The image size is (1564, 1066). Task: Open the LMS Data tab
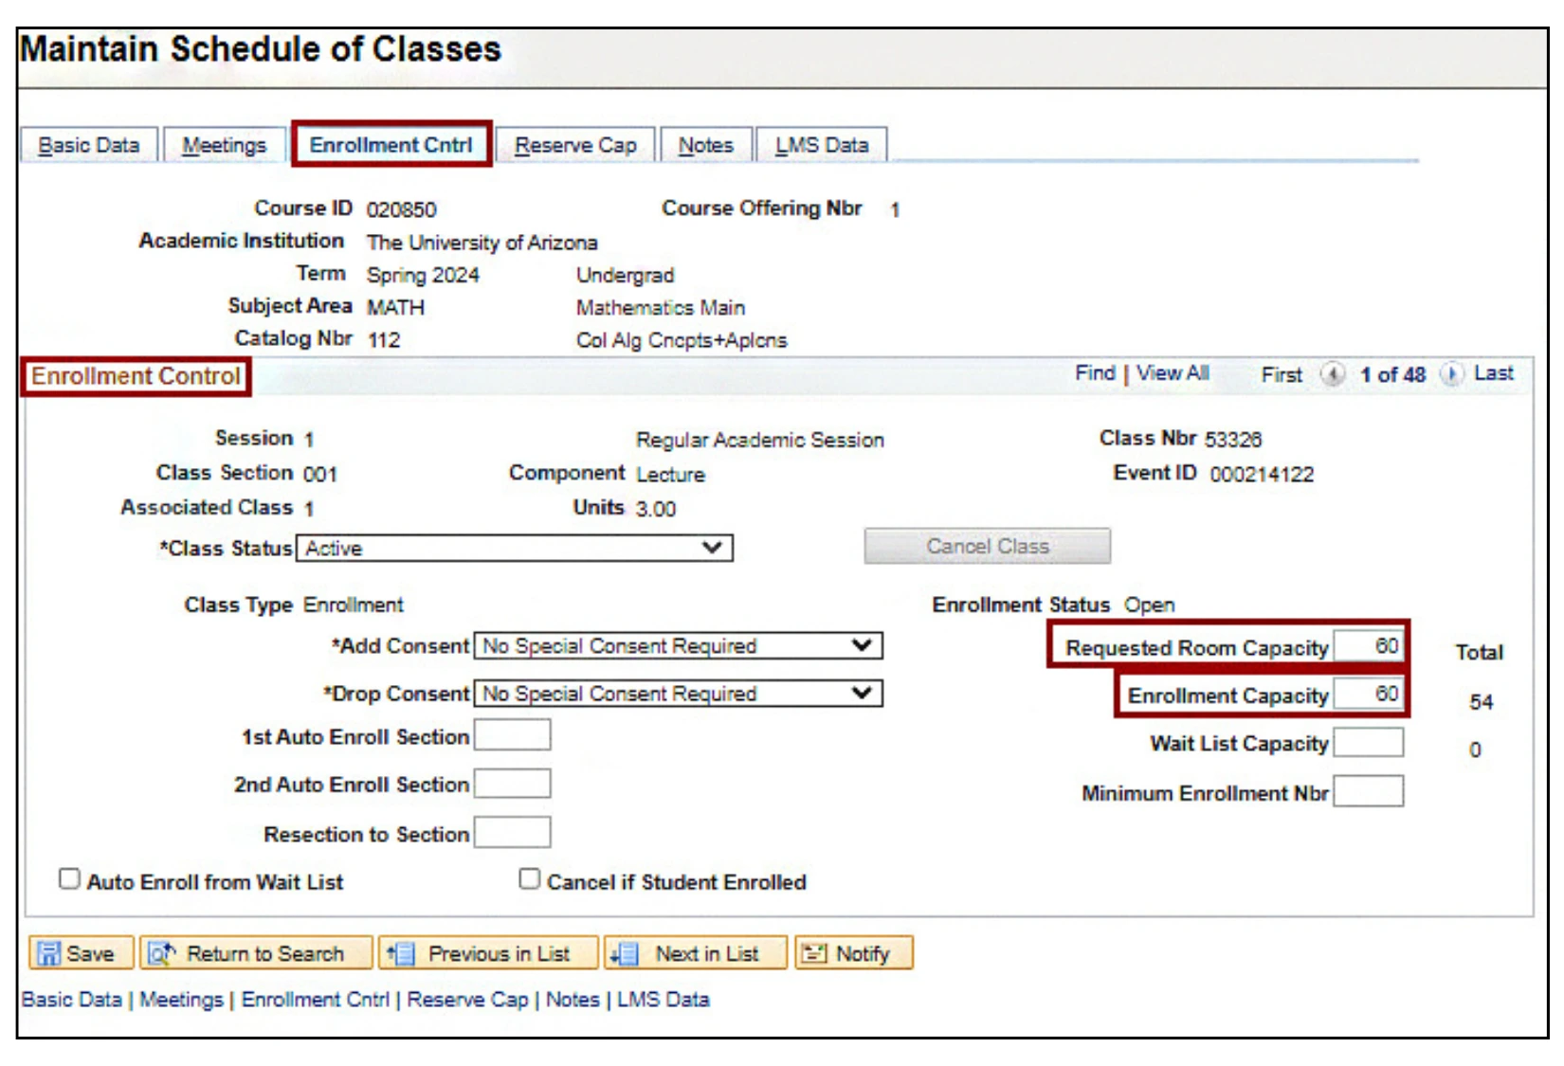tap(822, 145)
